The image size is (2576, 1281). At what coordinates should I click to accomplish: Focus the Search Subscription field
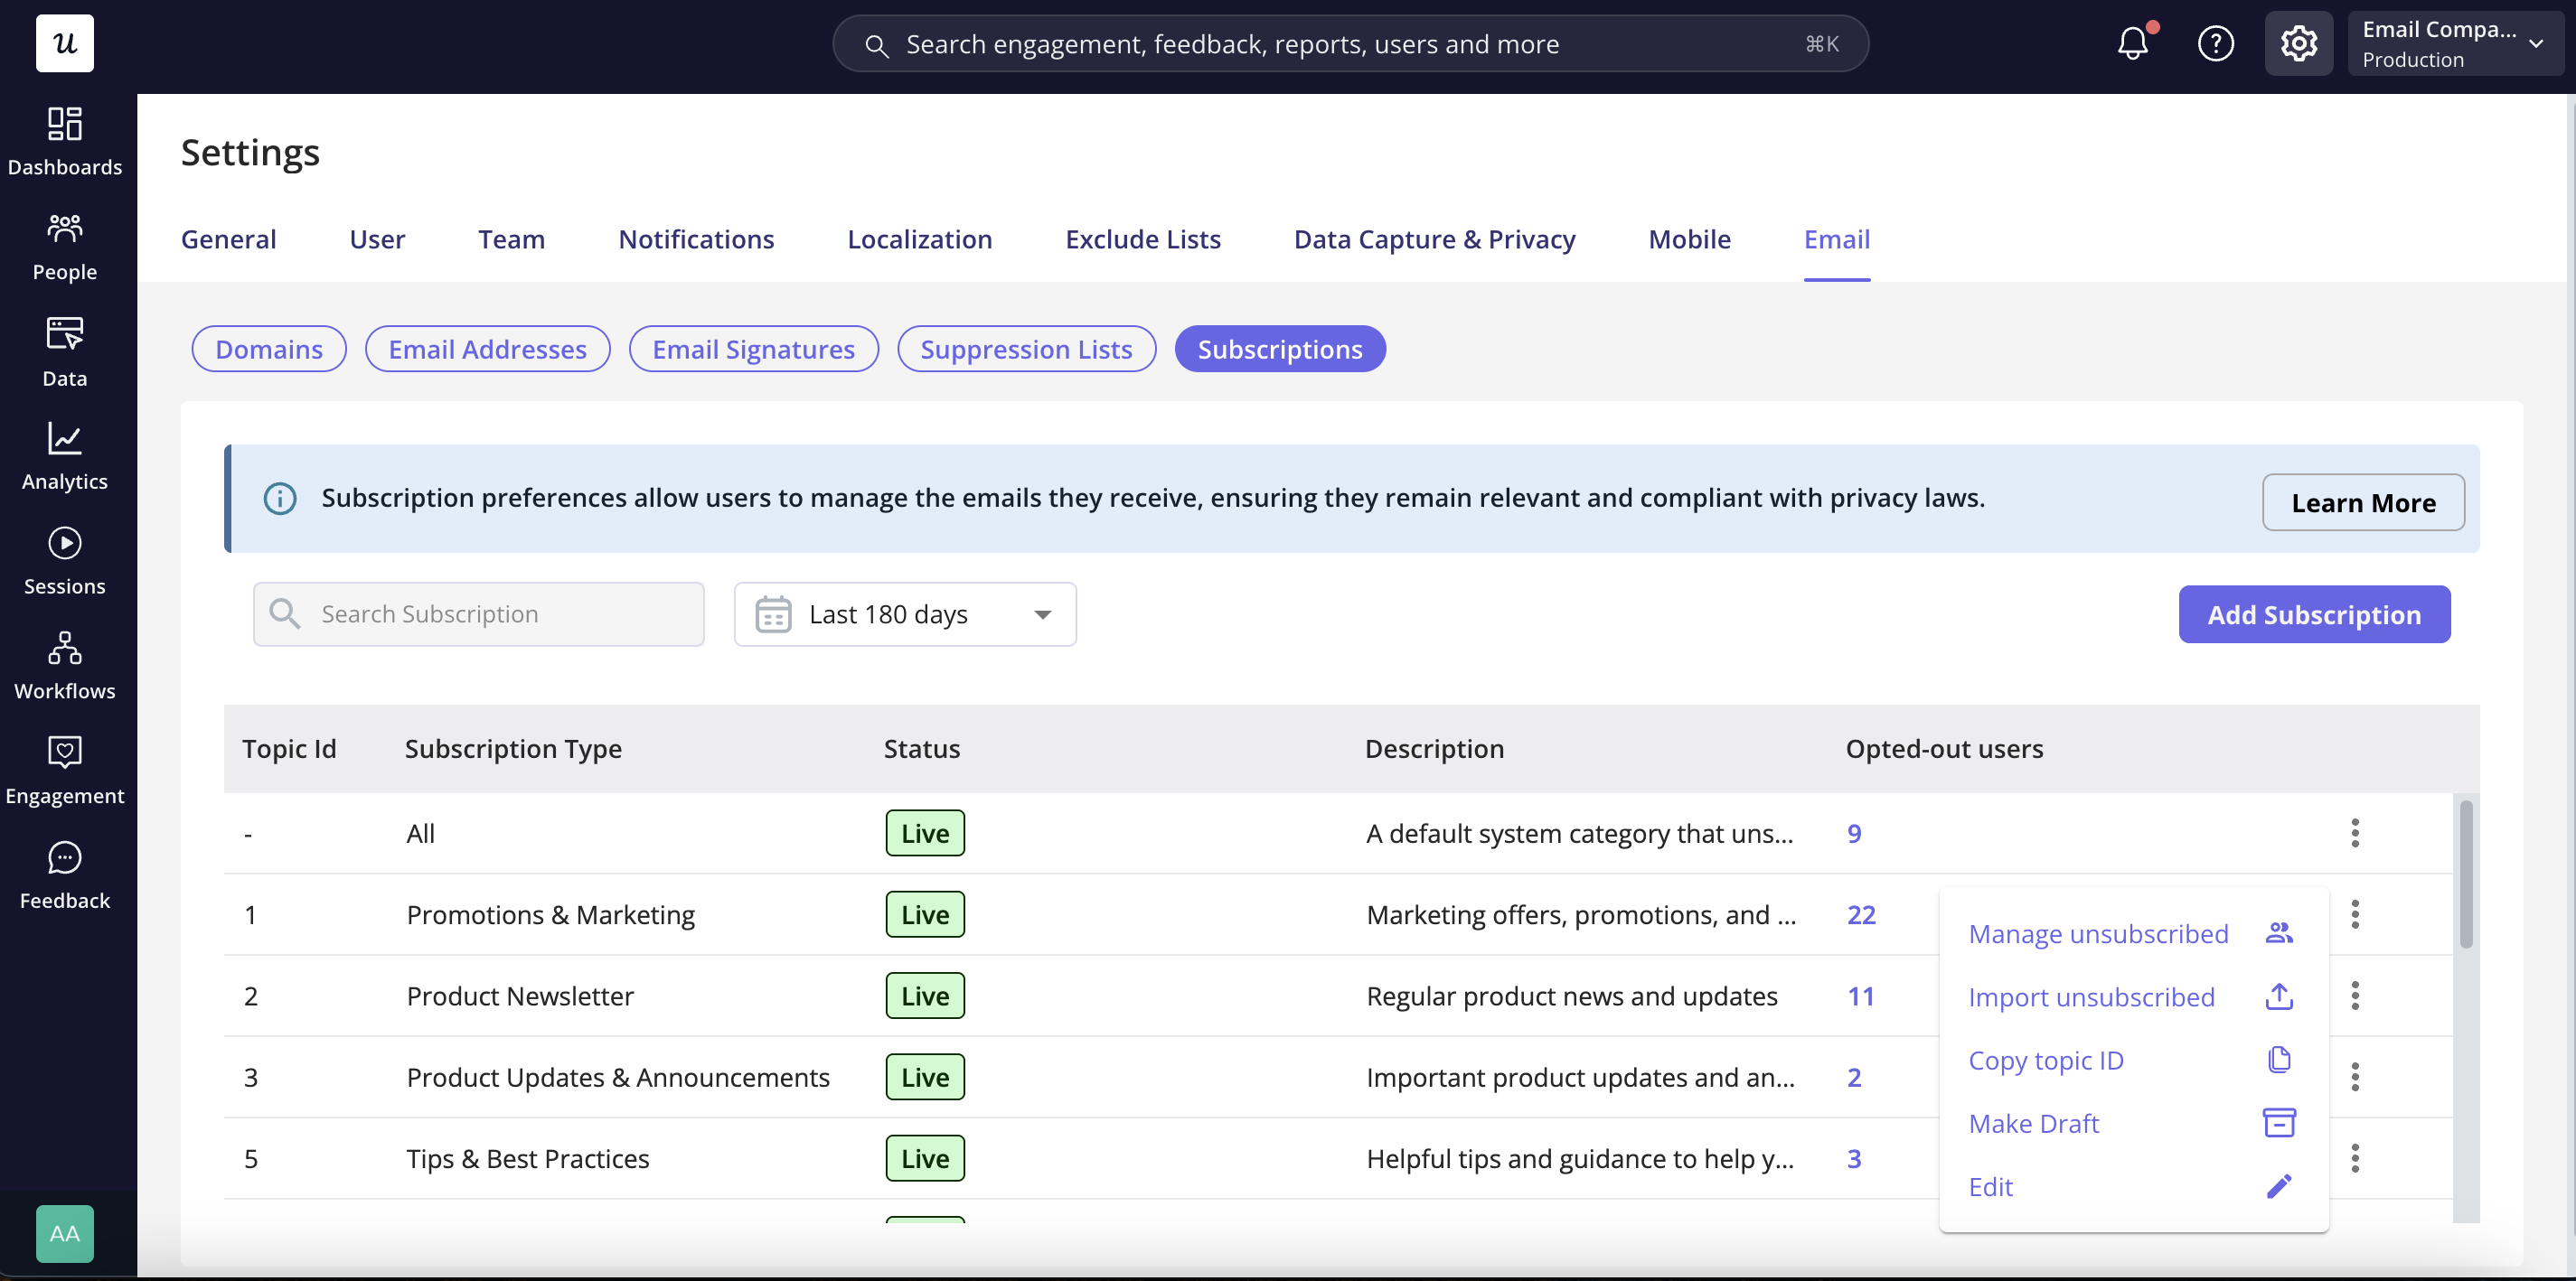pyautogui.click(x=479, y=614)
